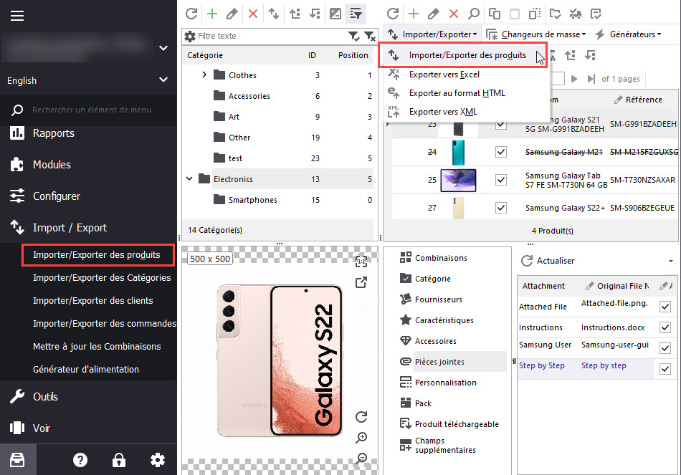The height and width of the screenshot is (475, 681).
Task: Click the Actualiser button
Action: click(x=548, y=261)
